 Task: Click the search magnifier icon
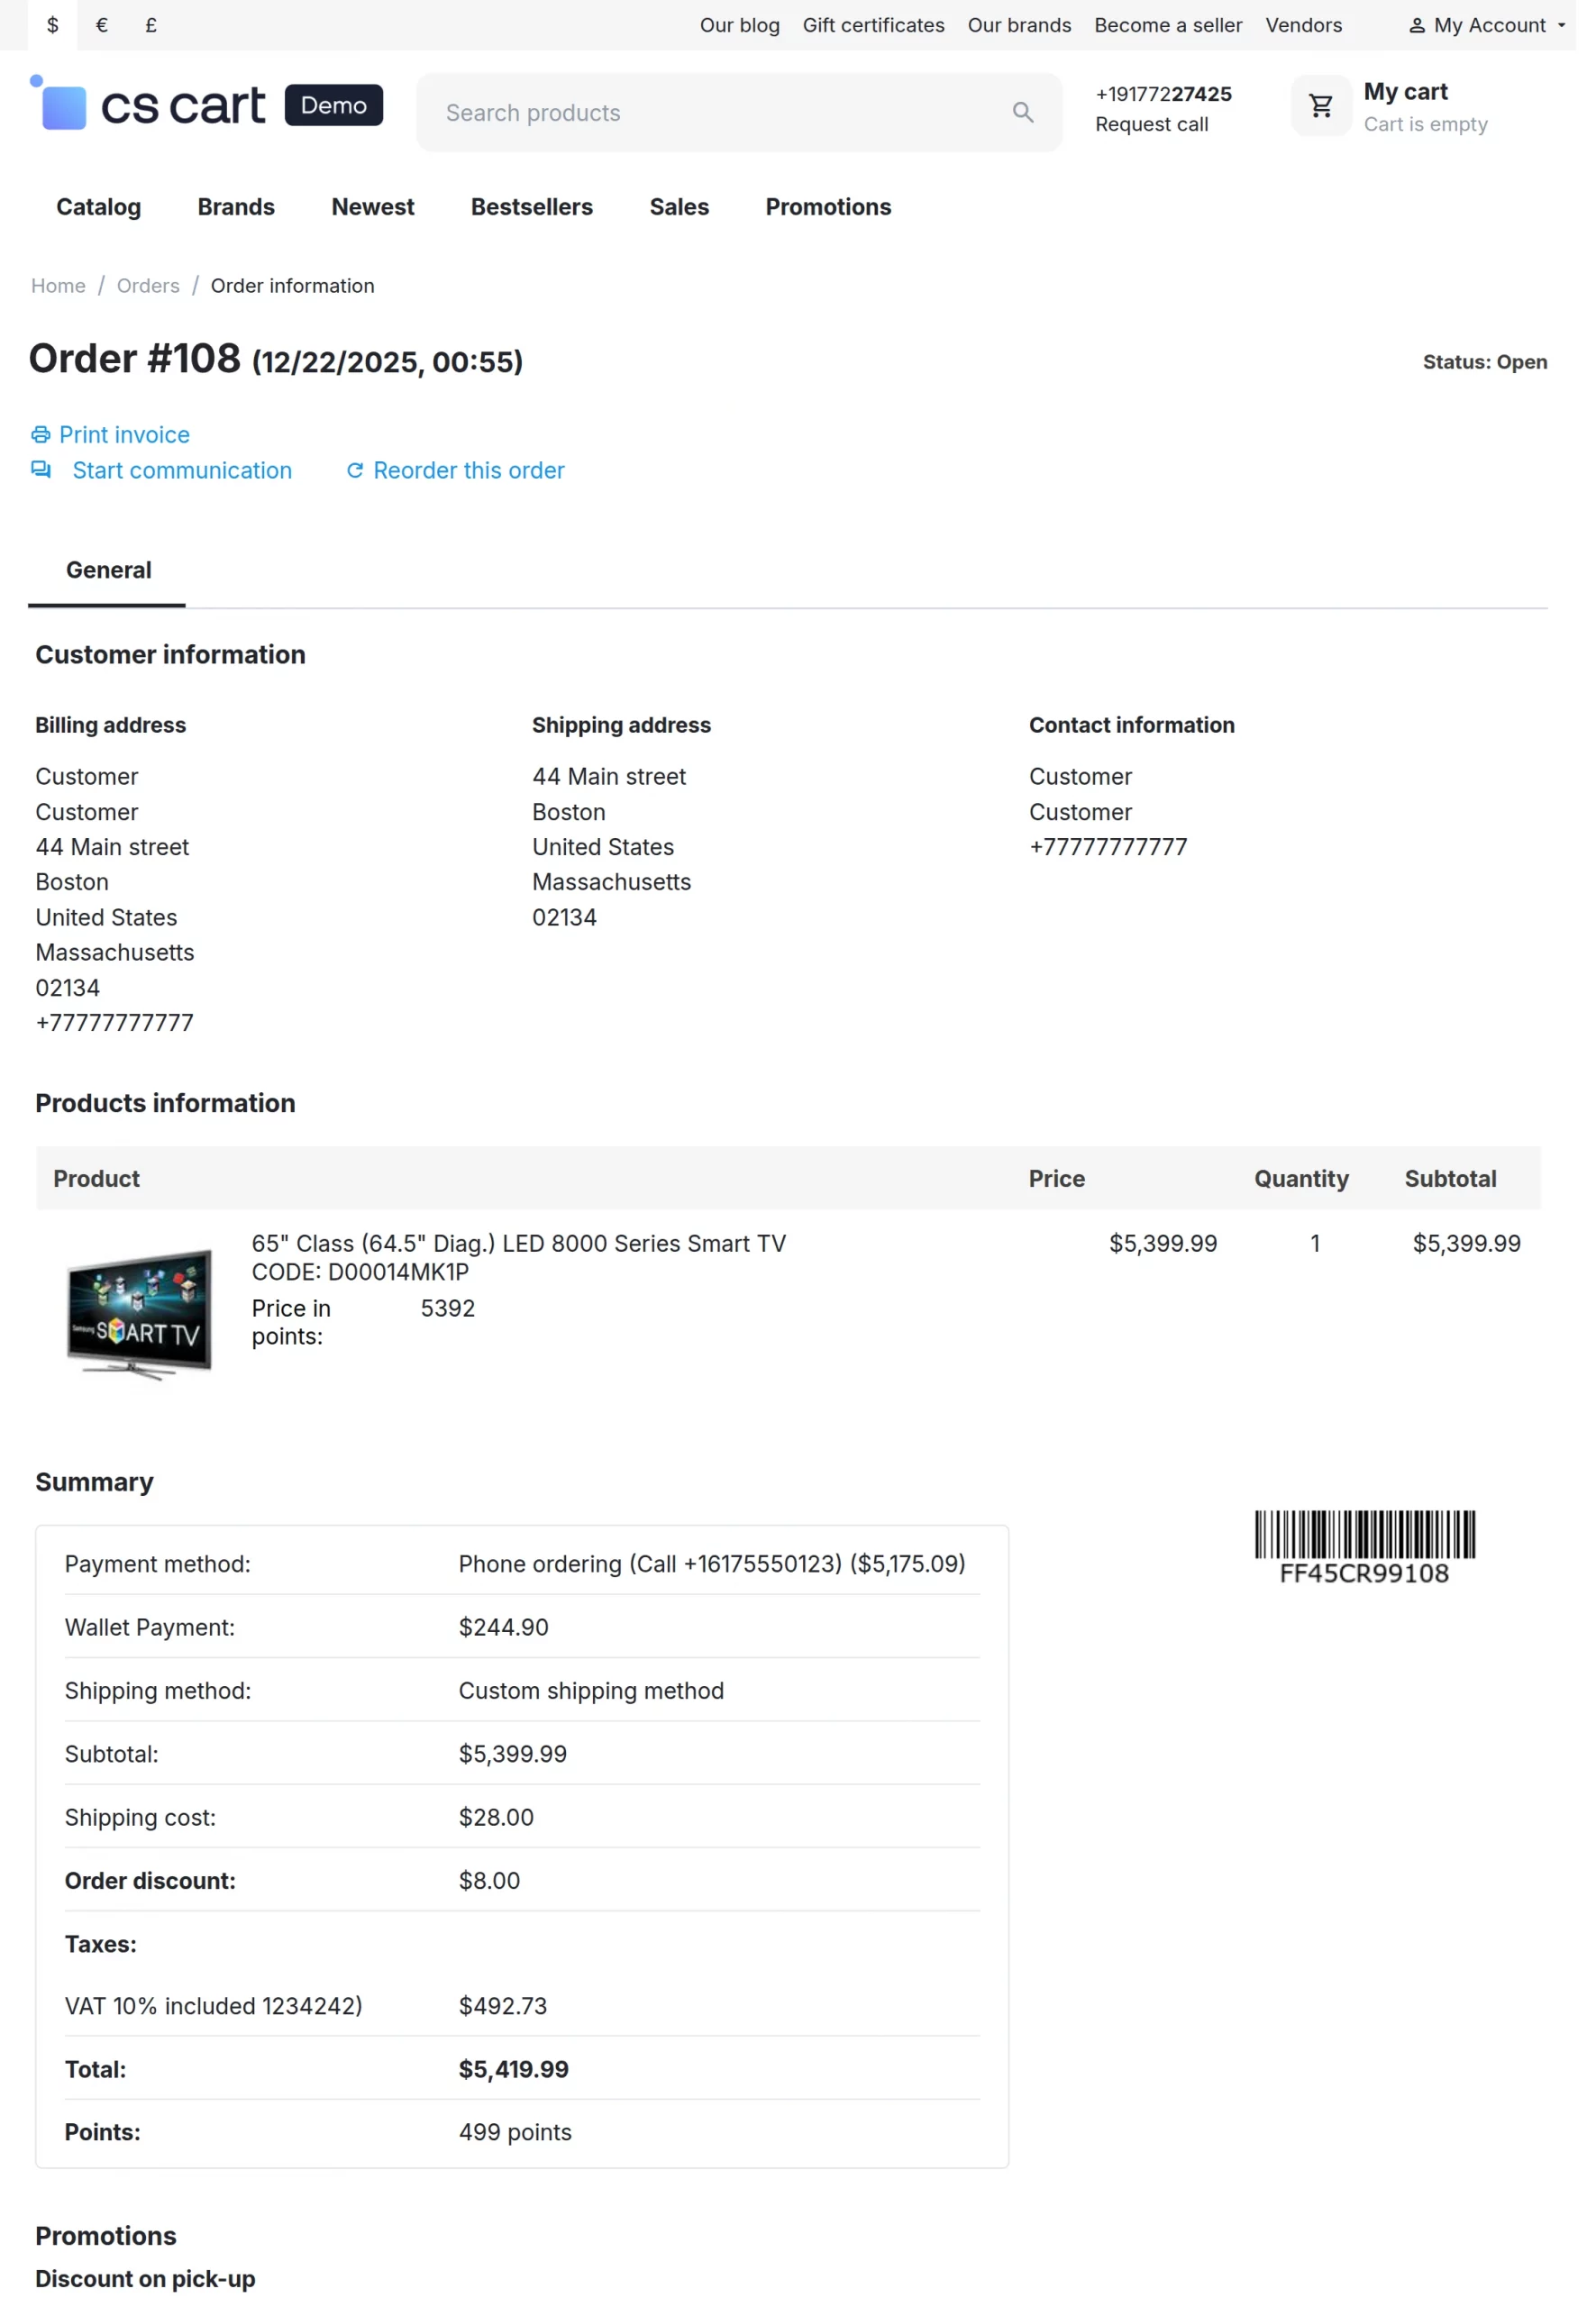(x=1024, y=112)
